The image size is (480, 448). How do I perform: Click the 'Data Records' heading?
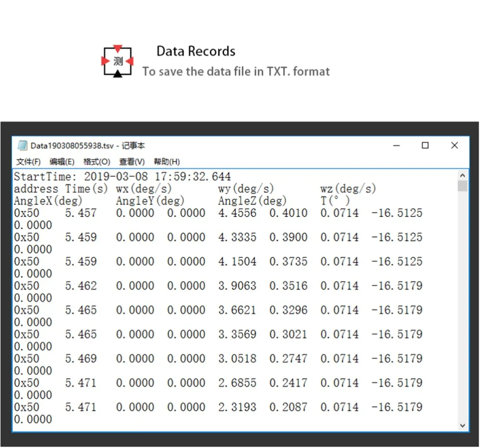[196, 51]
